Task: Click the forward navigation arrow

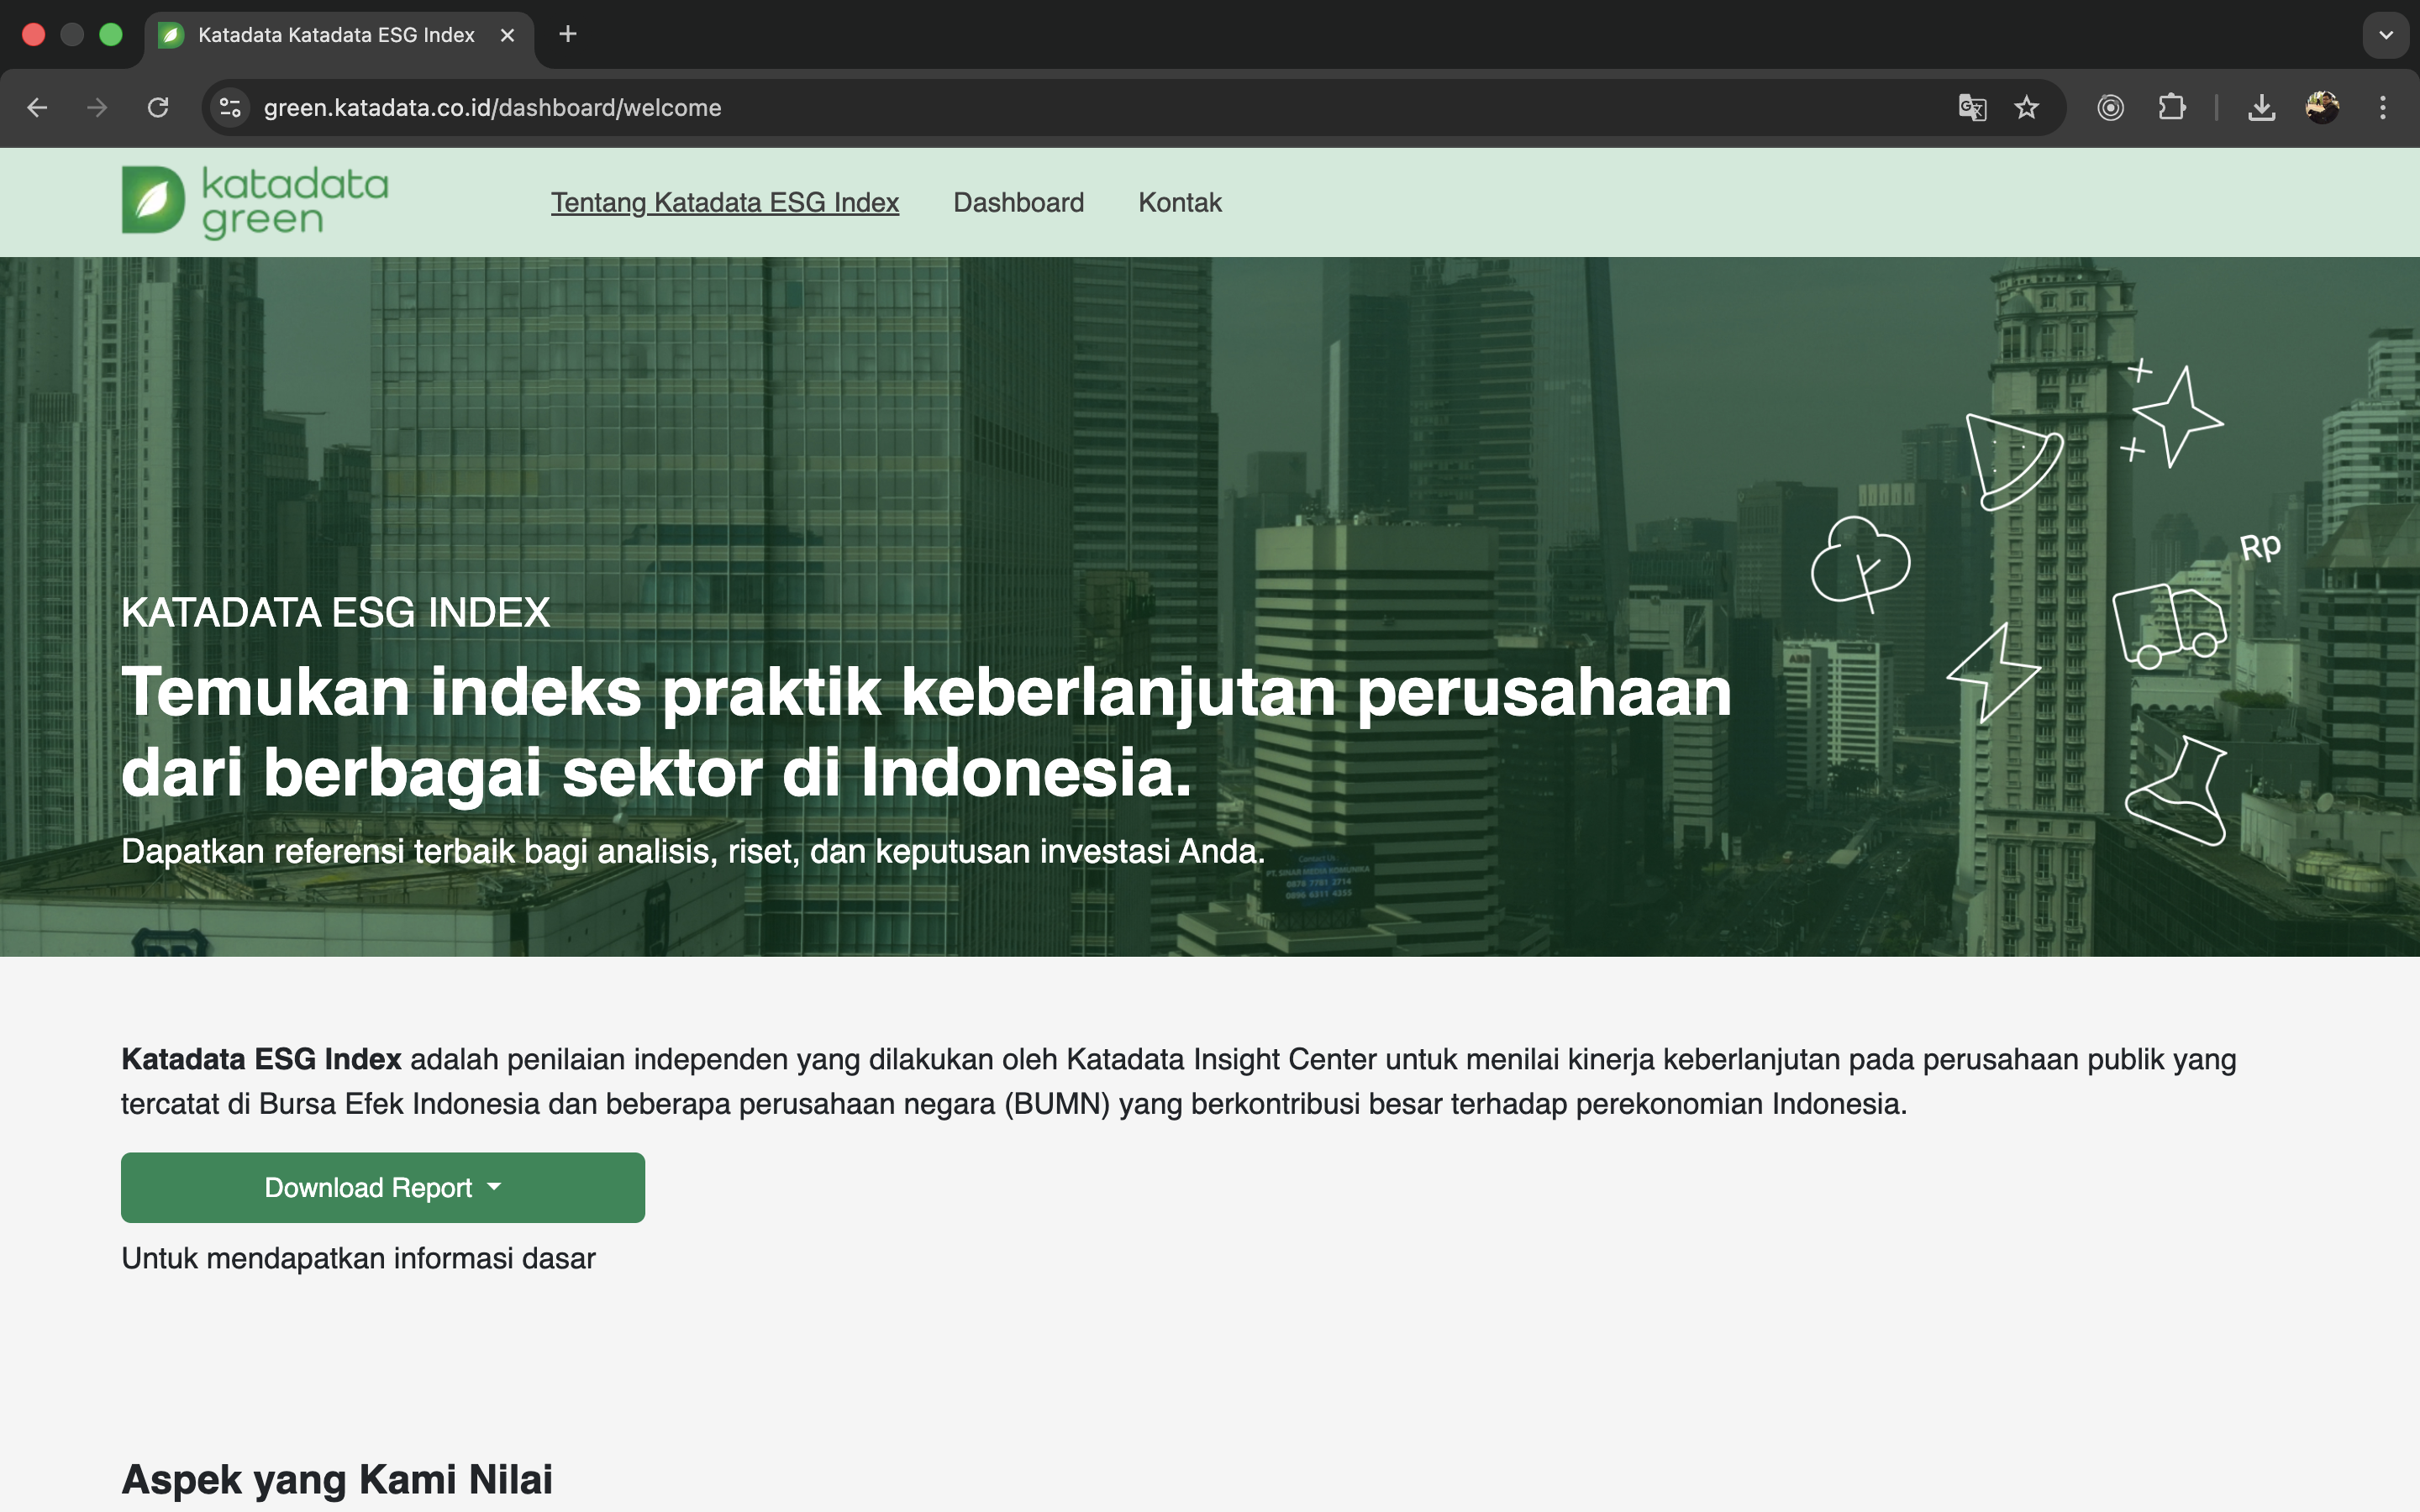Action: tap(97, 107)
